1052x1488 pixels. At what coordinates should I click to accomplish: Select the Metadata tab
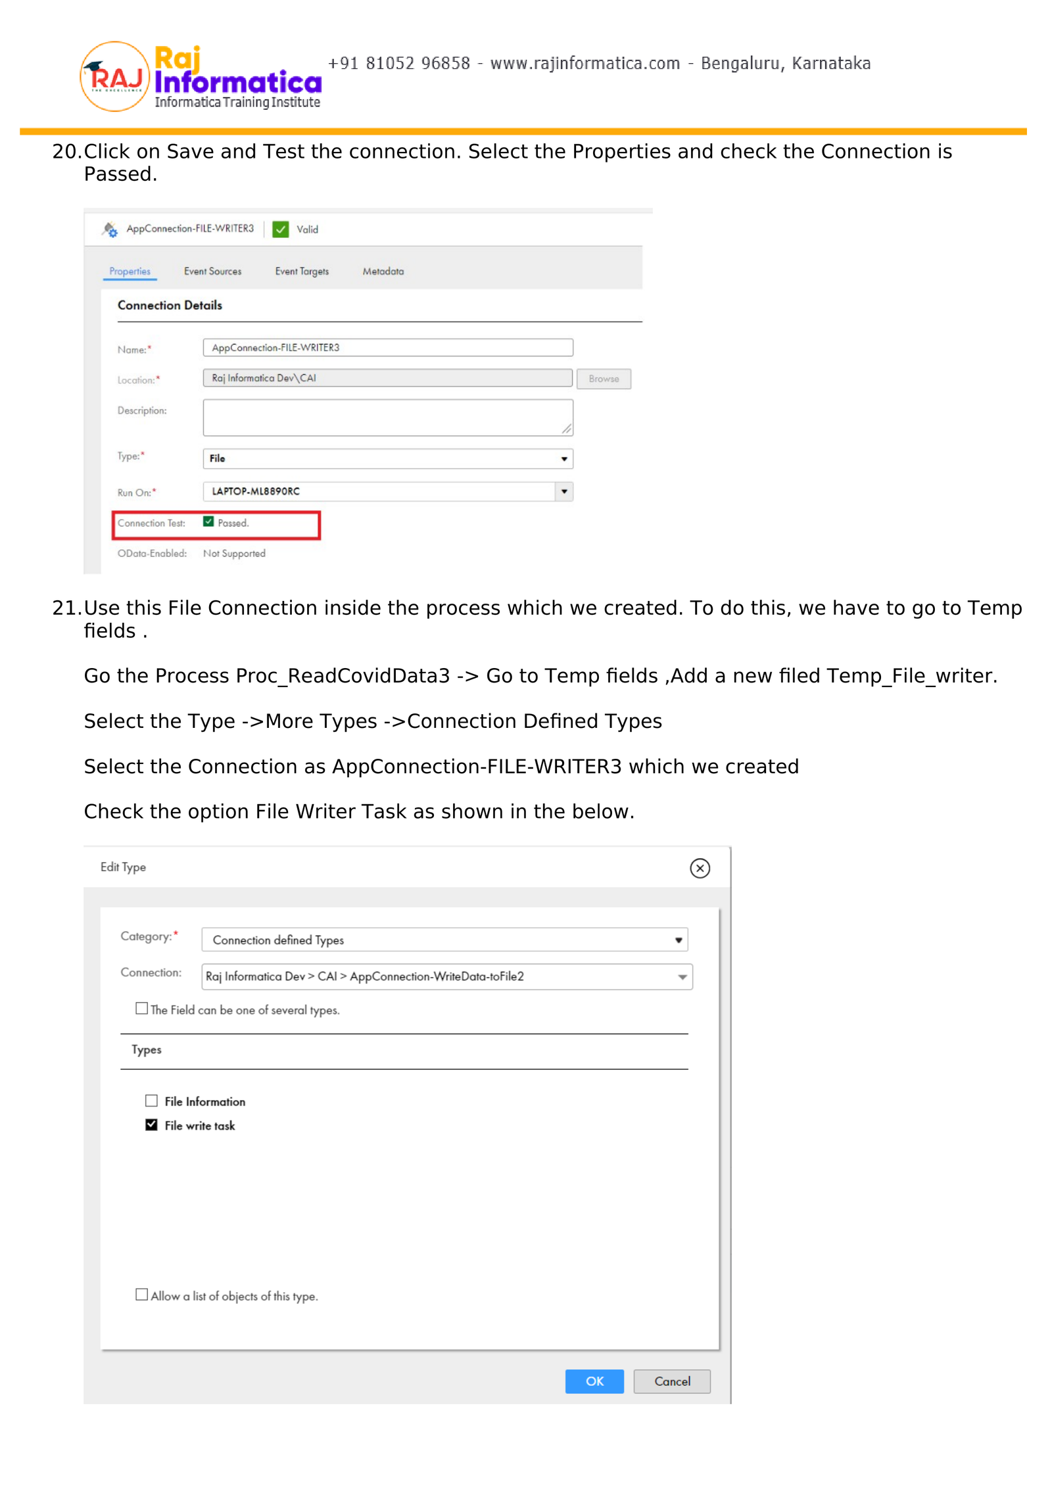383,272
